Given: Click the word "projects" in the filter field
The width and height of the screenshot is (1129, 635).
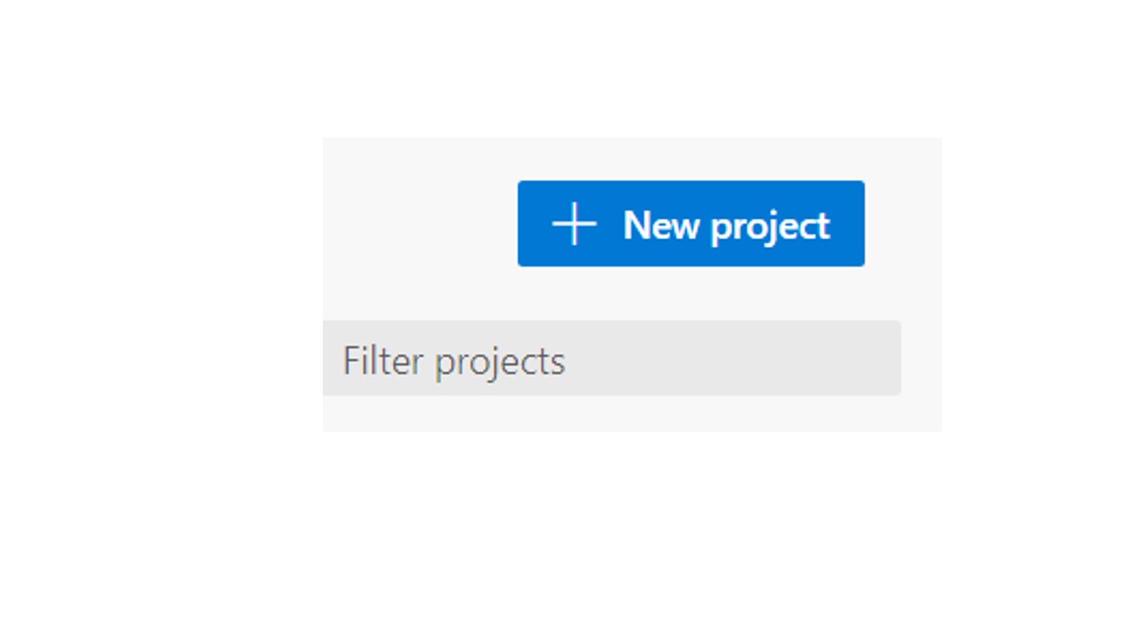Looking at the screenshot, I should [499, 363].
